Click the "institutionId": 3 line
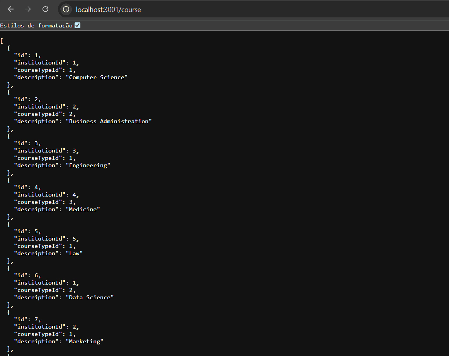Screen dimensions: 449x356 click(x=46, y=151)
